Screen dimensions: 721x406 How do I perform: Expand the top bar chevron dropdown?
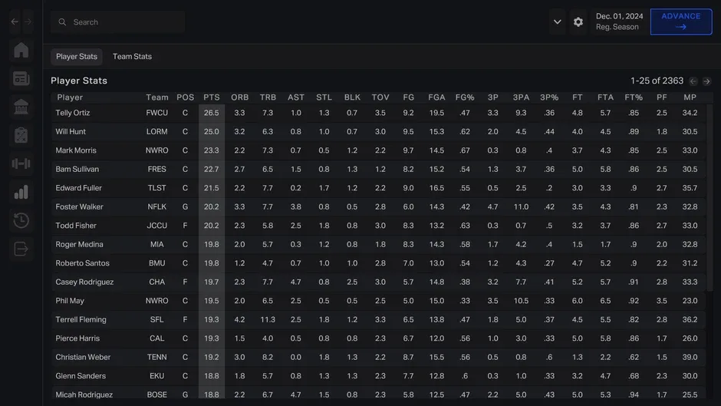coord(557,21)
